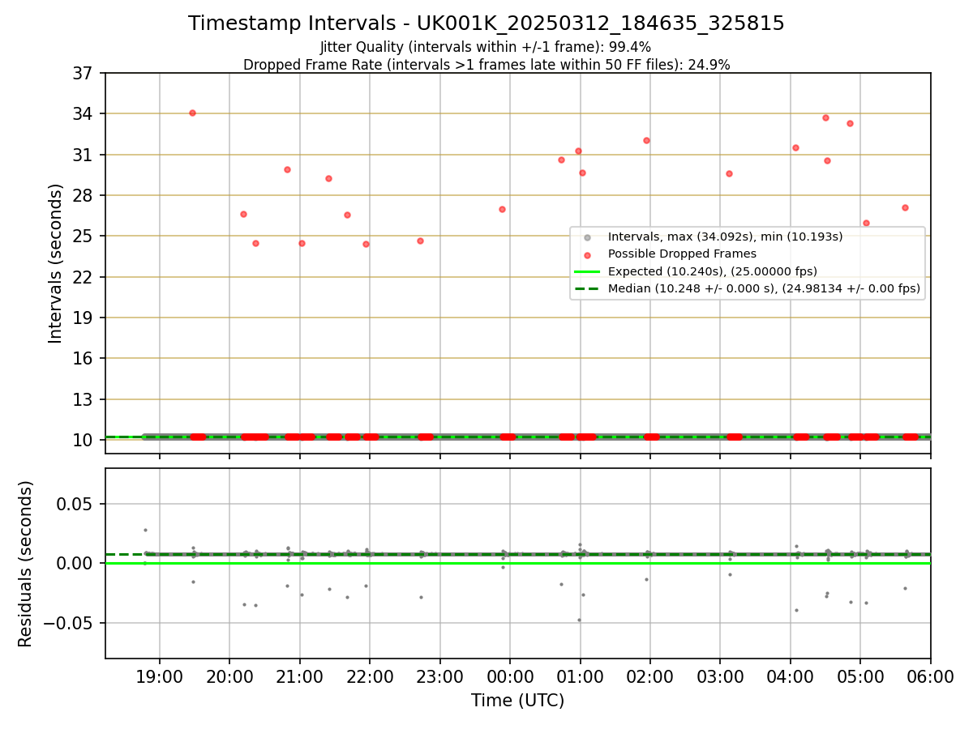Click the dashed dark-green line sample in legend
973x729 pixels.
587,288
